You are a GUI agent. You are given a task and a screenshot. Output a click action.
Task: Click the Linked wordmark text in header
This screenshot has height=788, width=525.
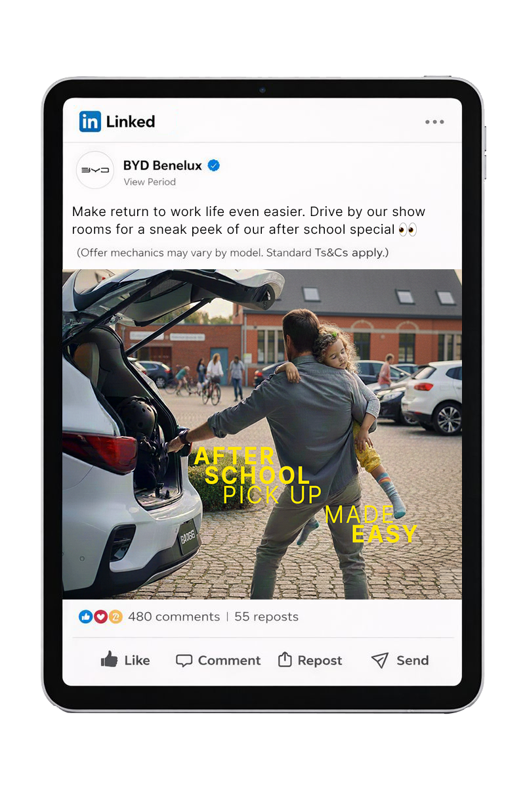coord(131,121)
